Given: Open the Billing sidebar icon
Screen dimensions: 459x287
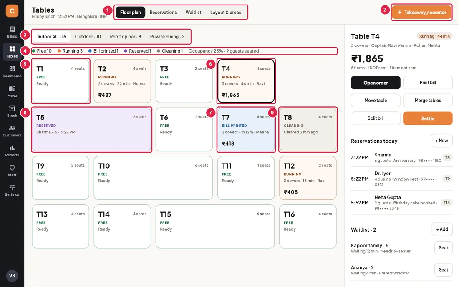Looking at the screenshot, I should [12, 32].
